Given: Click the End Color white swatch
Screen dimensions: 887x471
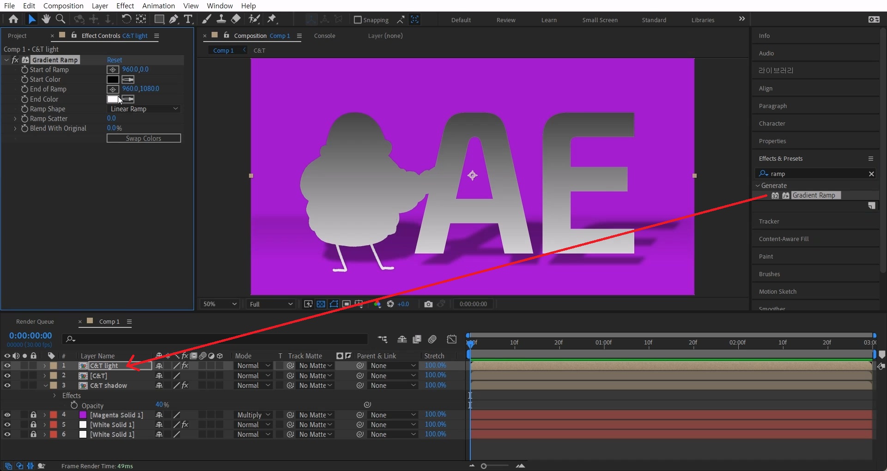Looking at the screenshot, I should pos(112,99).
